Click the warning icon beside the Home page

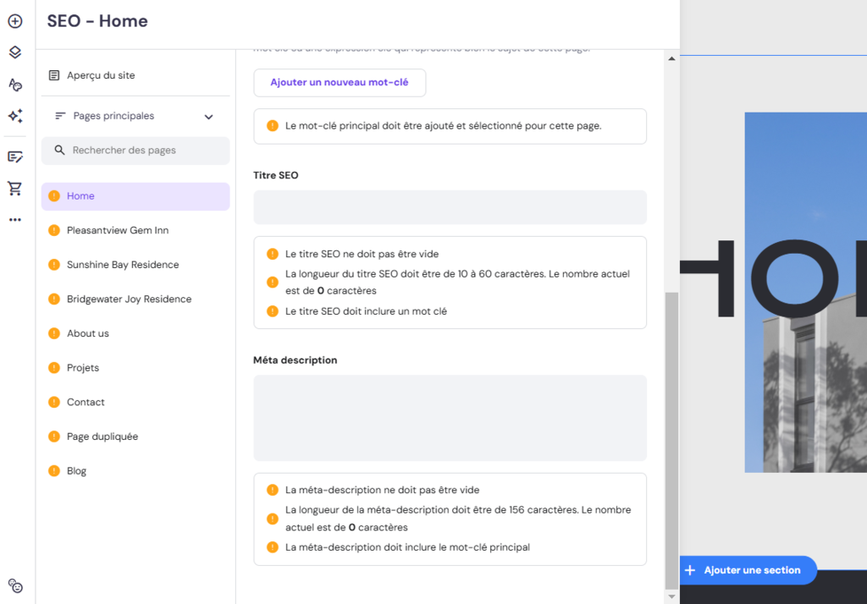click(54, 195)
